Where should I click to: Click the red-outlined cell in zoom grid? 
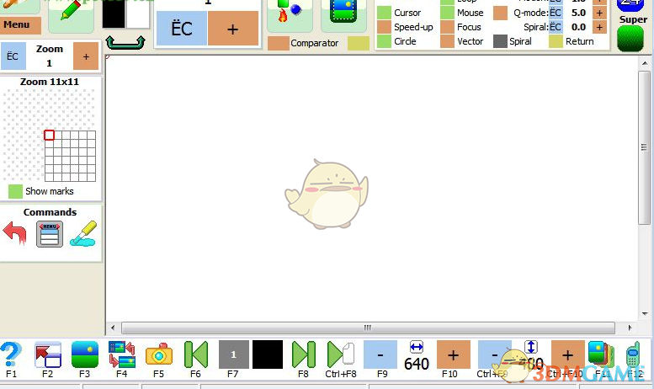pyautogui.click(x=49, y=135)
